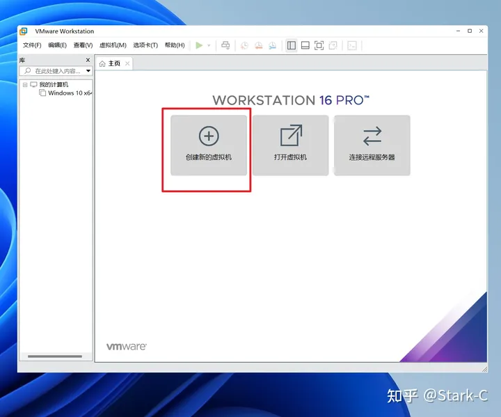
Task: Click 创建新的虚拟机 button
Action: tap(209, 145)
